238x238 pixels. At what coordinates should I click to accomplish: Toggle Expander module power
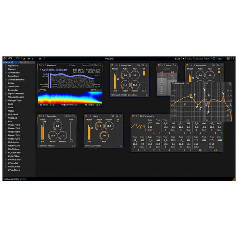(40, 116)
